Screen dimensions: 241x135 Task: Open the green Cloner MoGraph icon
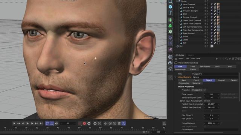(170, 26)
